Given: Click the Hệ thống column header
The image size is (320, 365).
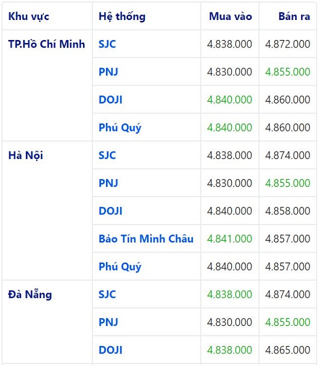Looking at the screenshot, I should [122, 16].
